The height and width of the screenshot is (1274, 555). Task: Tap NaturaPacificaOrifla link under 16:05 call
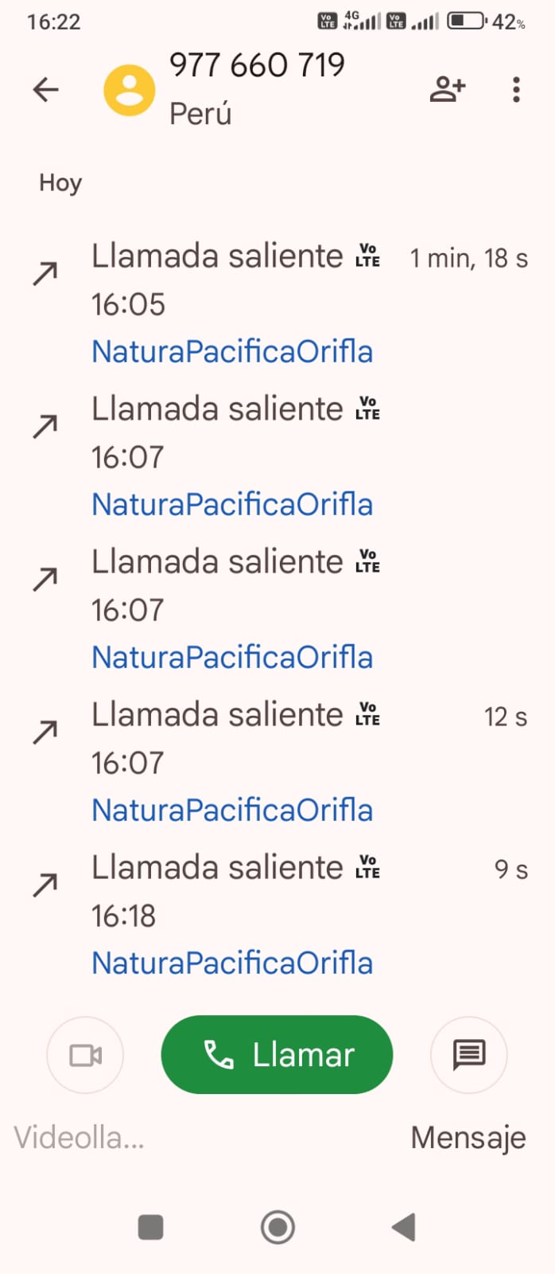[232, 351]
